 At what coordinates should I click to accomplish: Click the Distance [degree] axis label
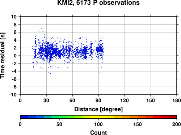98,109
